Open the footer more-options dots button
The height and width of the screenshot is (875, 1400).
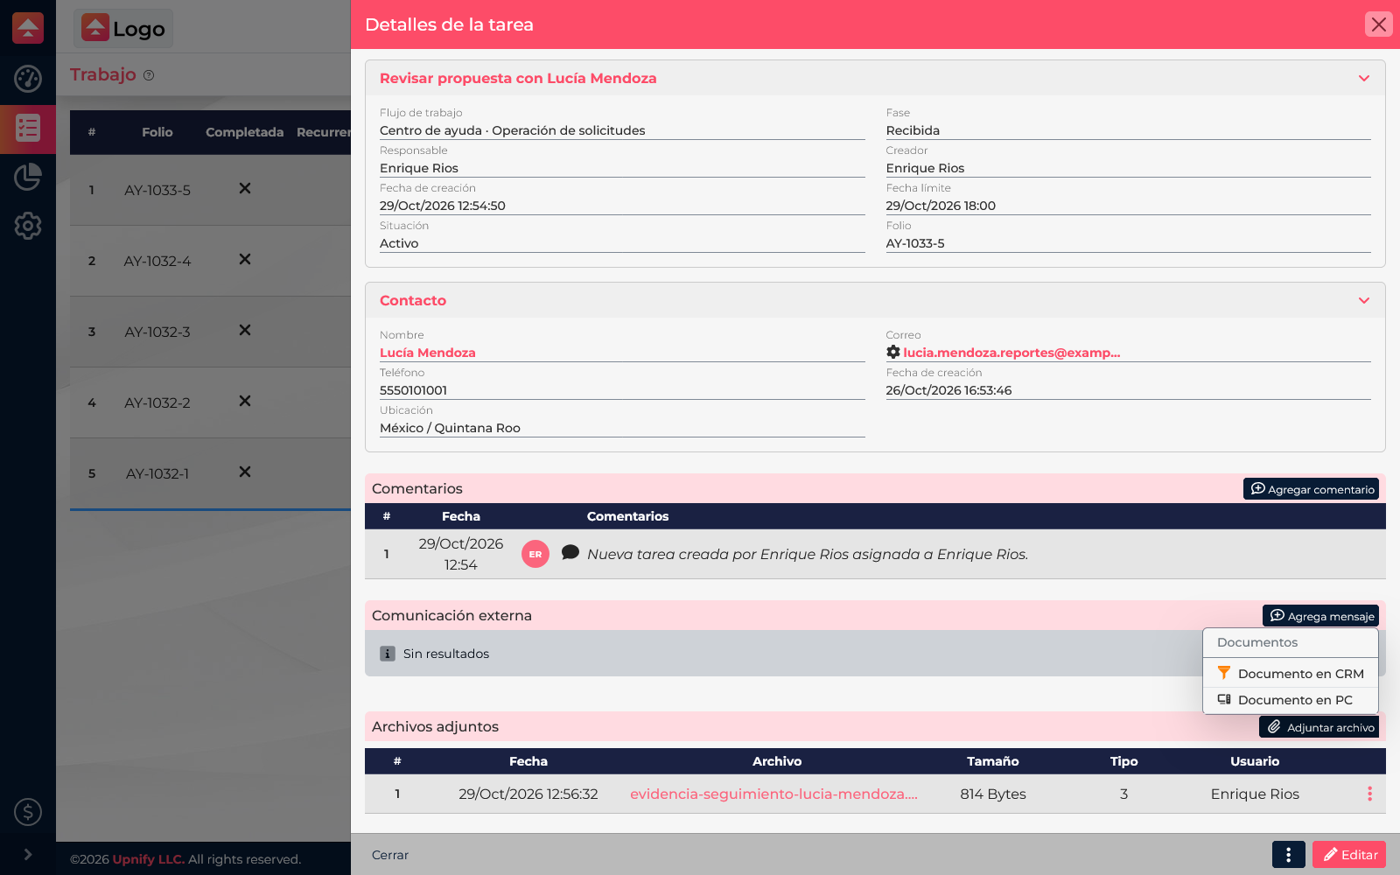pyautogui.click(x=1288, y=854)
